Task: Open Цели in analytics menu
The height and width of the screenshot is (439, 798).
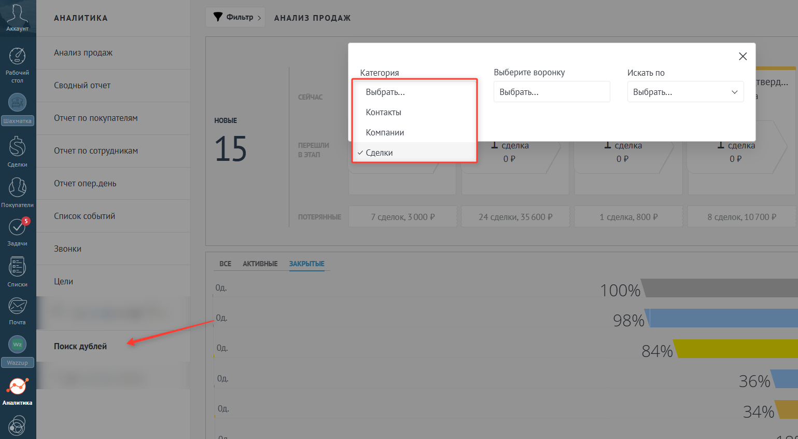Action: [114, 282]
